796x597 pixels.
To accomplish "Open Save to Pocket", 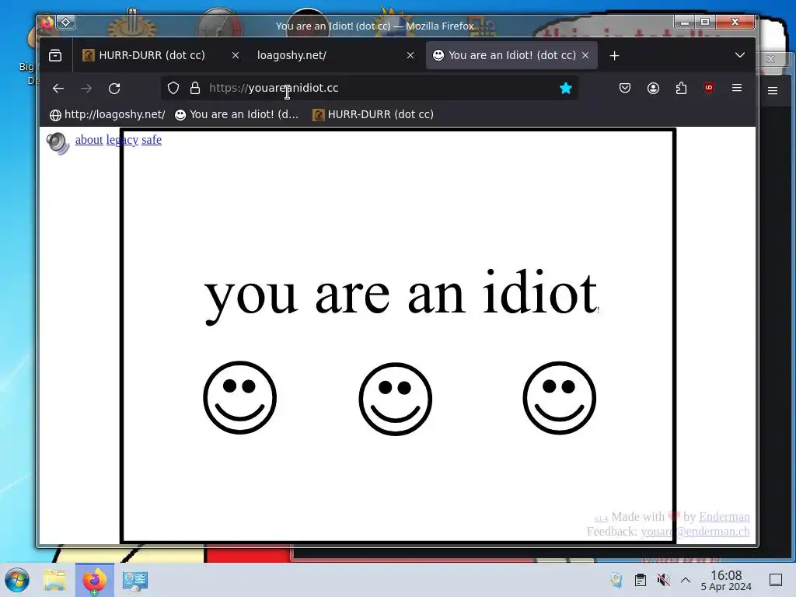I will 625,89.
